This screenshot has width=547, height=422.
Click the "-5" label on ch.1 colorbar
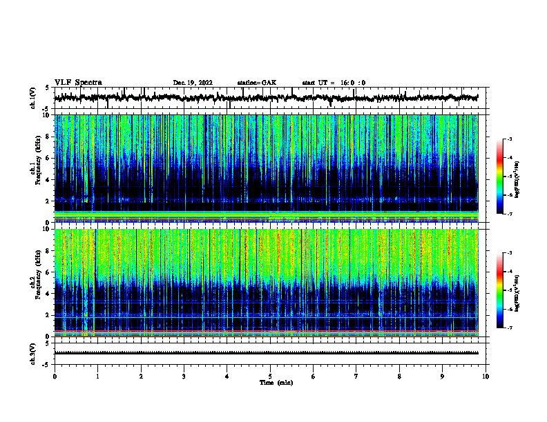pyautogui.click(x=510, y=177)
